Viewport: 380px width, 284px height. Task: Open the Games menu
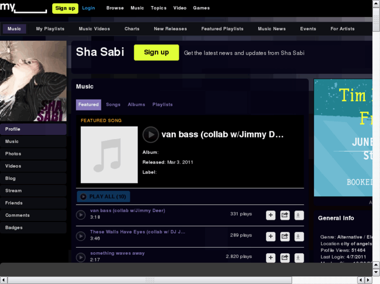(201, 8)
